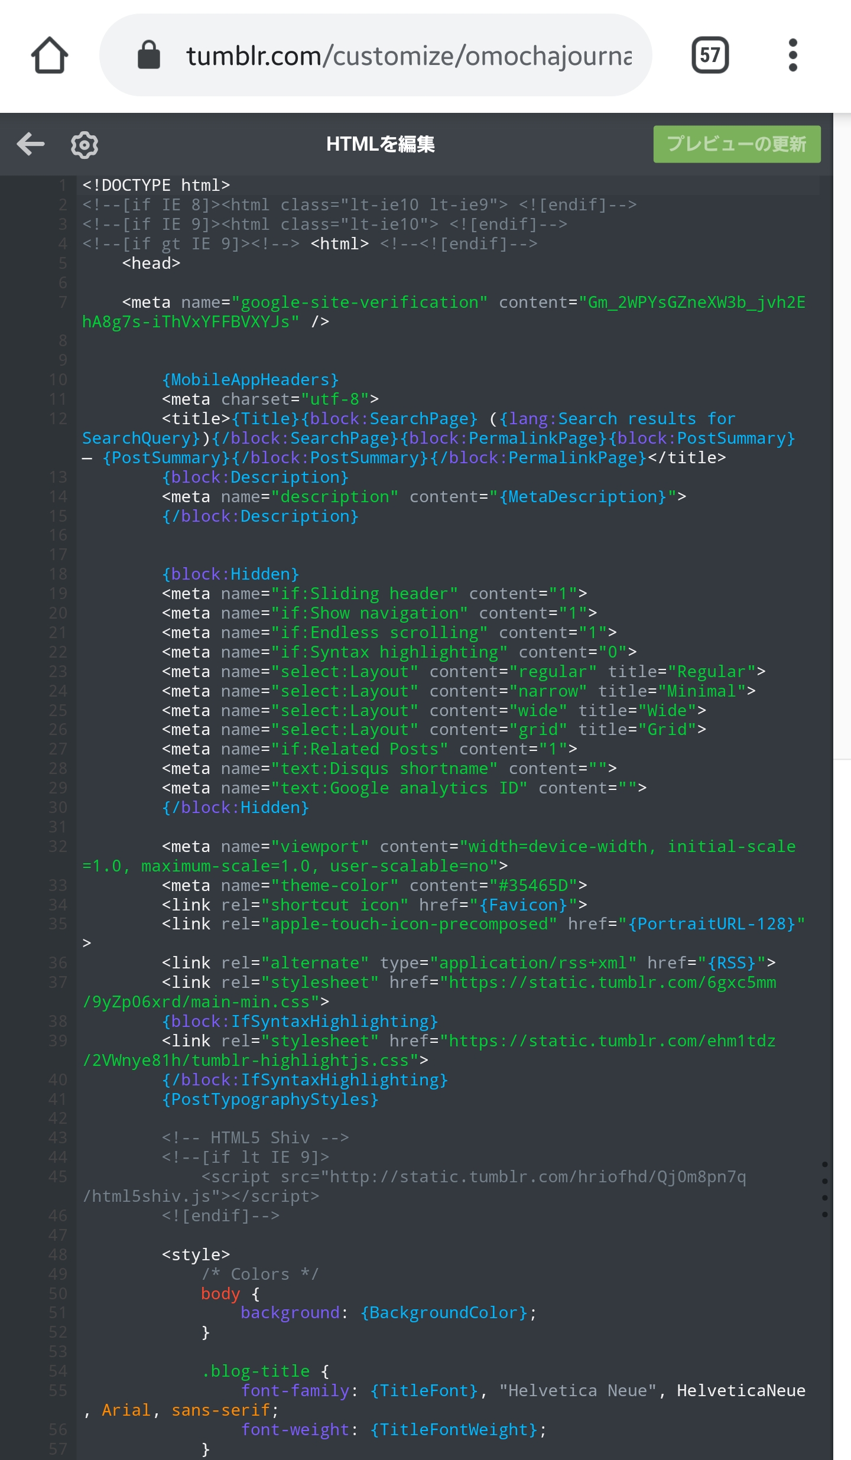Click the <!-- HTML5 Shiv --> comment
851x1460 pixels.
255,1138
